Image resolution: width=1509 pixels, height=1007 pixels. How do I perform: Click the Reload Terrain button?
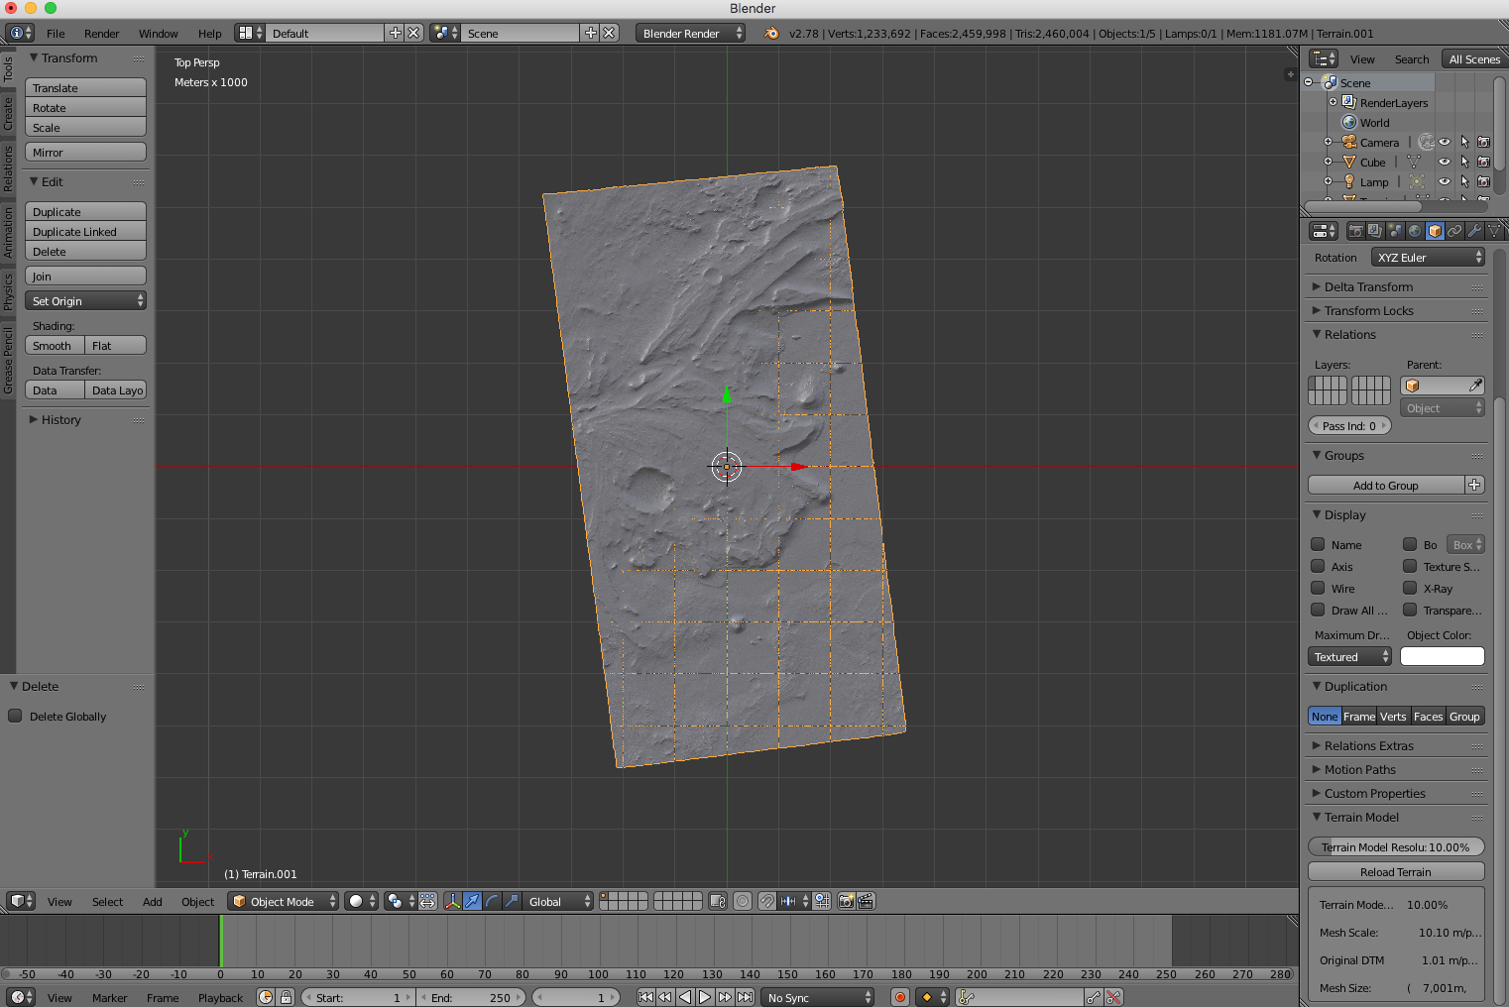(x=1396, y=871)
